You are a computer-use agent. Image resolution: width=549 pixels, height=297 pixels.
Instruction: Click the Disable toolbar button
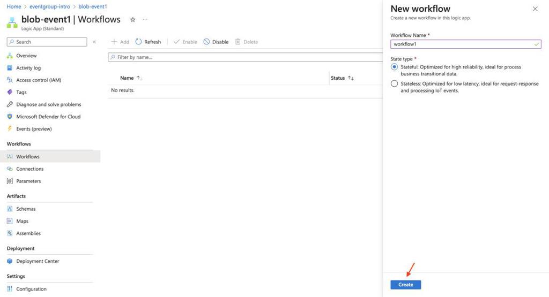coord(216,42)
